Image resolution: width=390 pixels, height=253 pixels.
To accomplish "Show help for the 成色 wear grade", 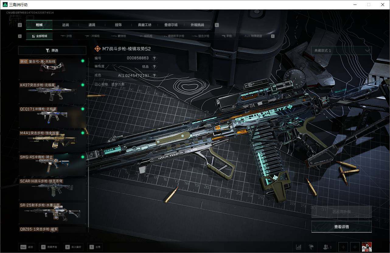I will [154, 75].
